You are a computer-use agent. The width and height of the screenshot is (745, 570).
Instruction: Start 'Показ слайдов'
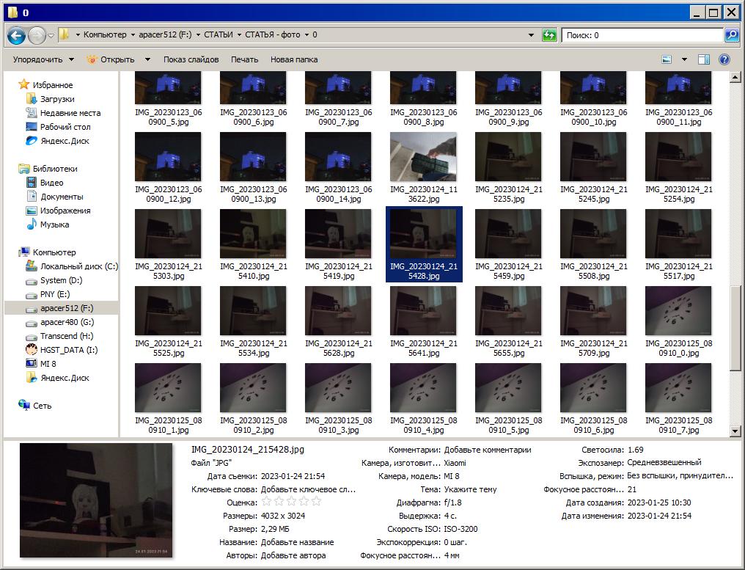(191, 59)
